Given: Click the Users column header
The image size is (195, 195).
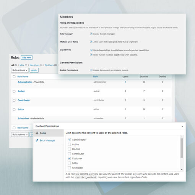Looking at the screenshot, I should click(125, 76).
